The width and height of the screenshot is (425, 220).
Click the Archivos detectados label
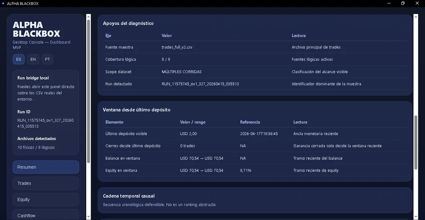coord(37,139)
